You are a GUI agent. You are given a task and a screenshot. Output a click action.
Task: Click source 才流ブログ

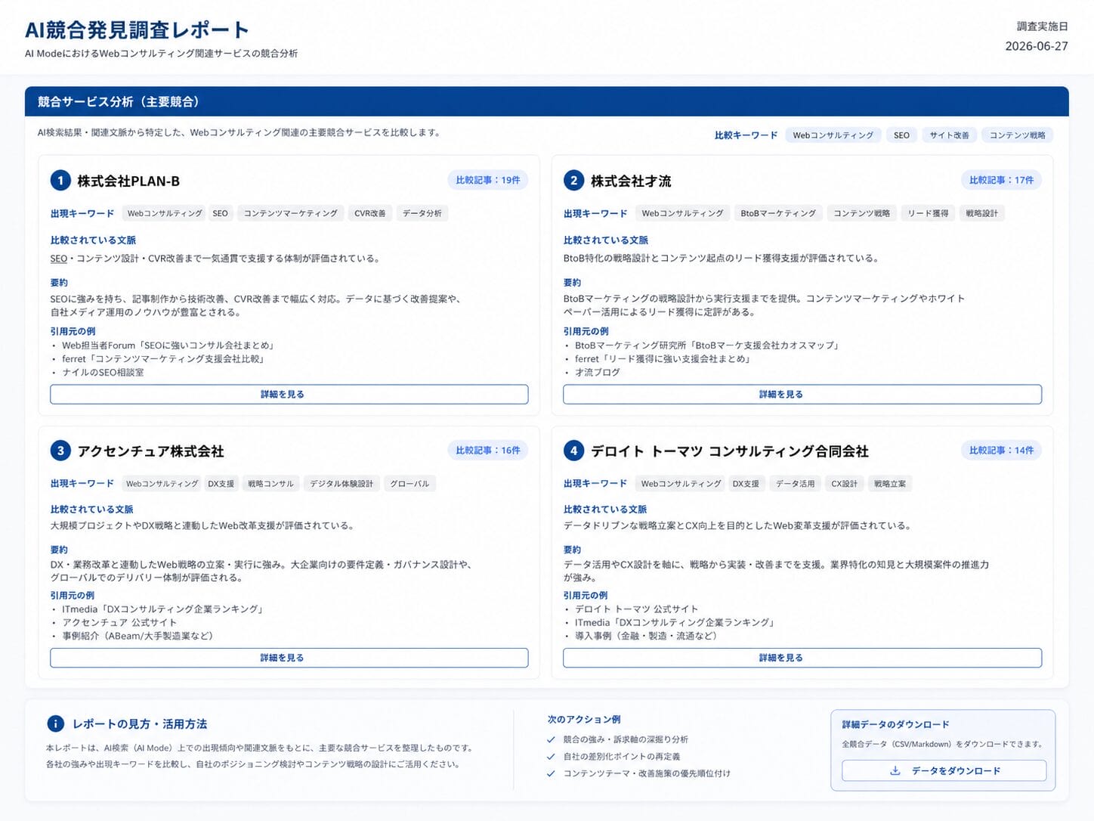pyautogui.click(x=597, y=373)
